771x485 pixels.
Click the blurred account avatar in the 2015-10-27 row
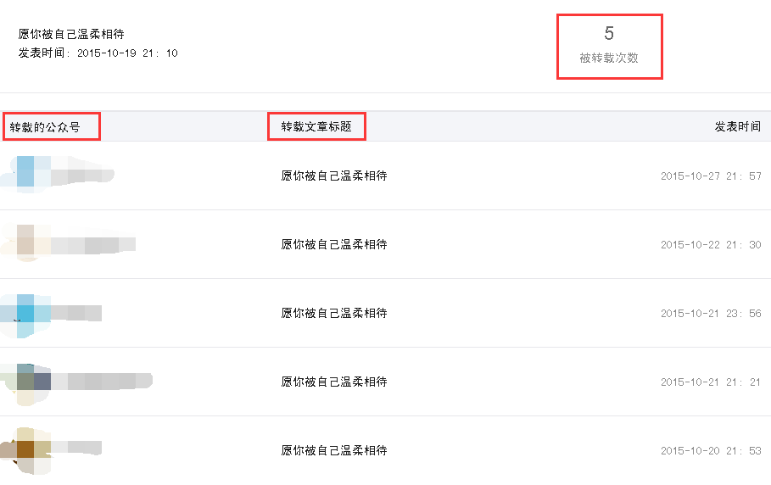click(25, 173)
